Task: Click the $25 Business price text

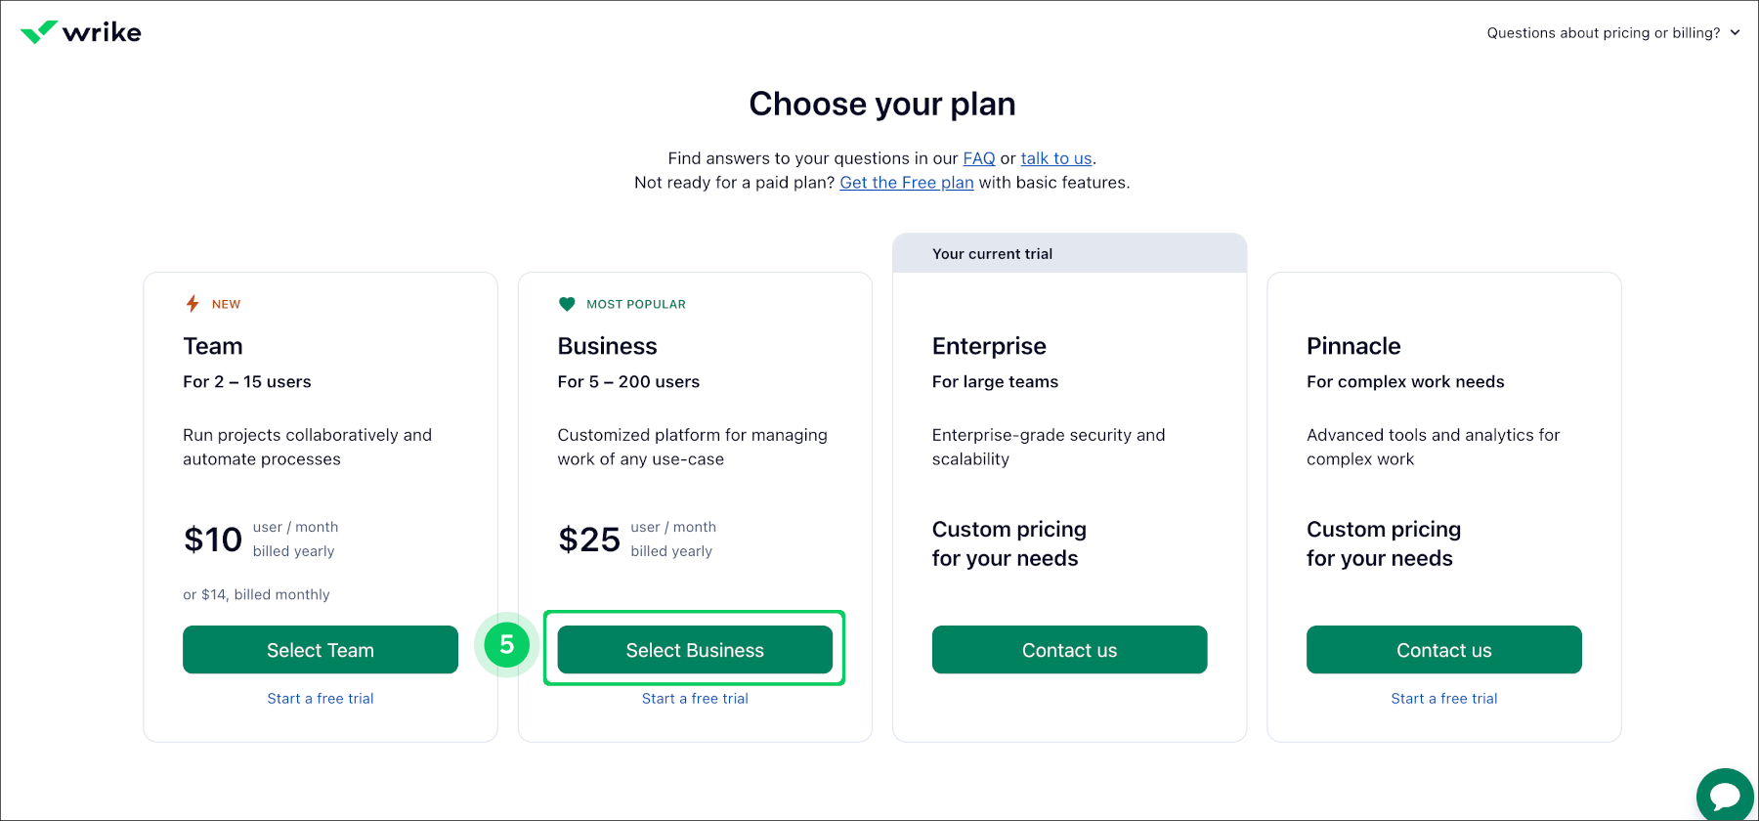Action: tap(589, 539)
